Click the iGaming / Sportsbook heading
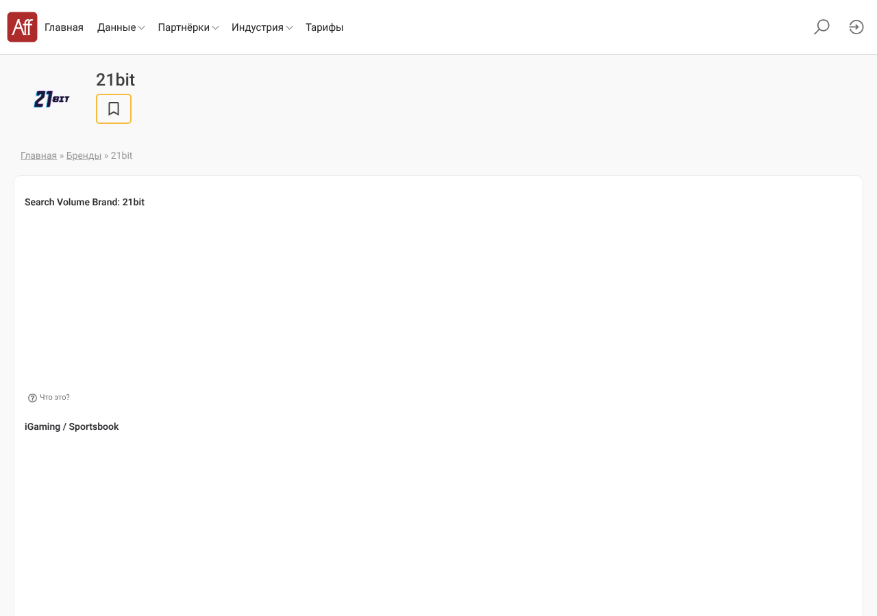 click(71, 426)
